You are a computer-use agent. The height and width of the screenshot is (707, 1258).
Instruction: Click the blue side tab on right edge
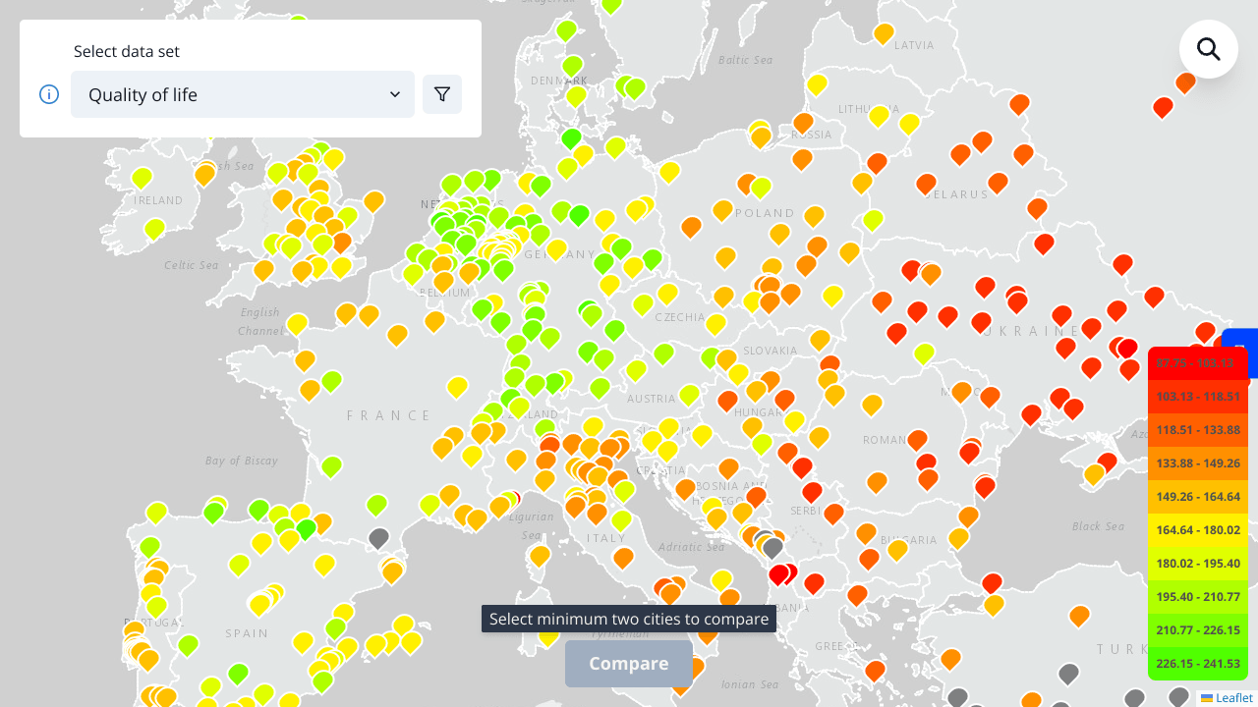pyautogui.click(x=1241, y=352)
